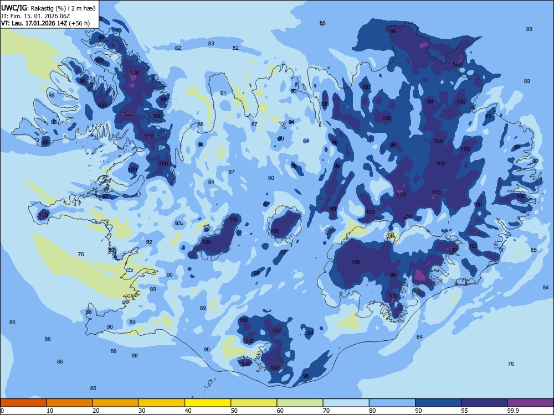This screenshot has width=554, height=415.
Task: Click the dark blue 90–95 legend swatch
Action: [x=438, y=403]
